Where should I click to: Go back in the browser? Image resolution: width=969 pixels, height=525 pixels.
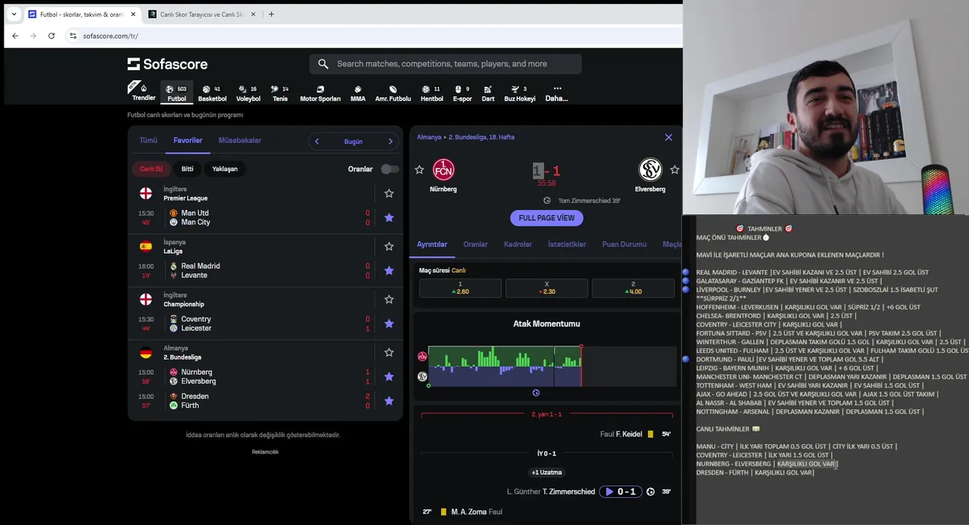[x=15, y=36]
